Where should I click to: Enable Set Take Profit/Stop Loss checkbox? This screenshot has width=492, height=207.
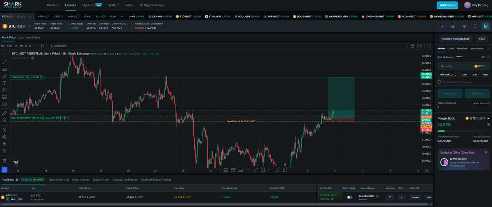[x=440, y=82]
